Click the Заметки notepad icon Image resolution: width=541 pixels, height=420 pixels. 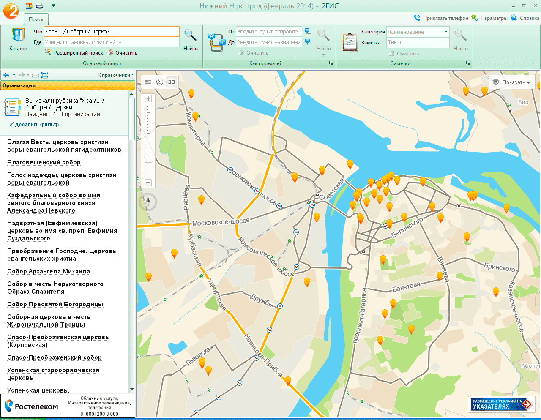coord(350,42)
